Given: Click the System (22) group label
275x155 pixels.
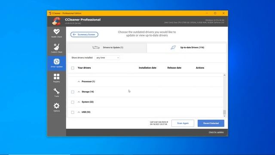Looking at the screenshot, I should (x=88, y=102).
